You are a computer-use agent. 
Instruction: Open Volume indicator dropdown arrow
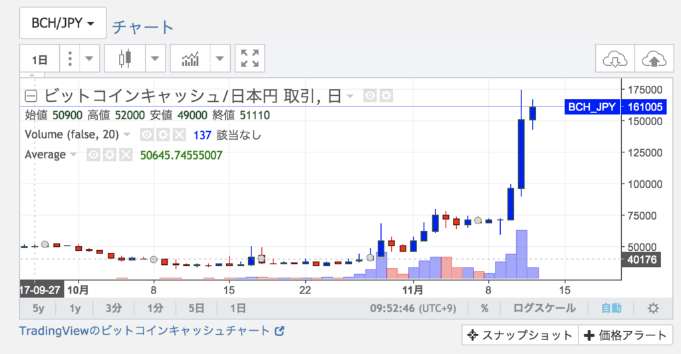point(127,134)
